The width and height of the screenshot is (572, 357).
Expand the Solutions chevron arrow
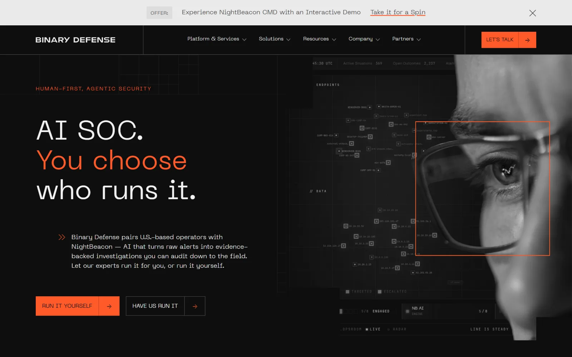[x=289, y=40]
